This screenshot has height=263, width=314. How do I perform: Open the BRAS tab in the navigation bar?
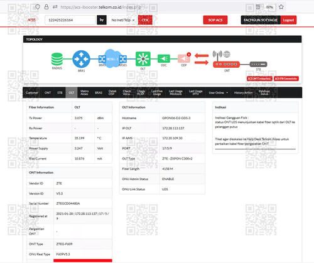click(99, 92)
